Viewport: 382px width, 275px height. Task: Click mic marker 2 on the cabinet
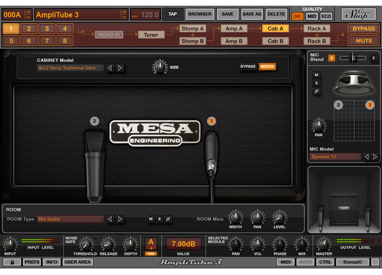tap(94, 121)
